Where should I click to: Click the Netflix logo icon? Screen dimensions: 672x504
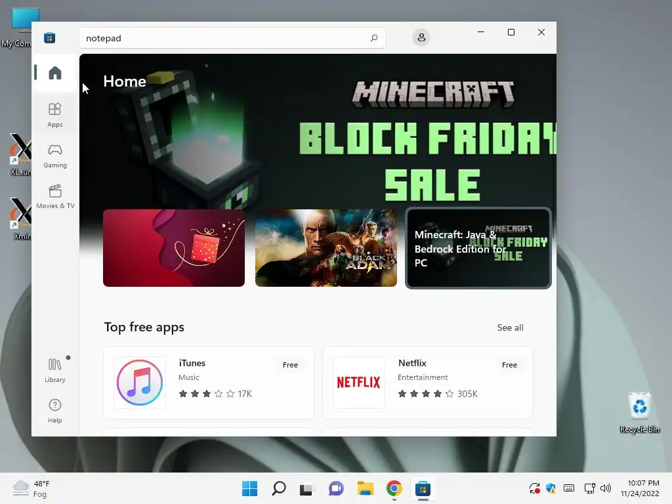pyautogui.click(x=359, y=383)
